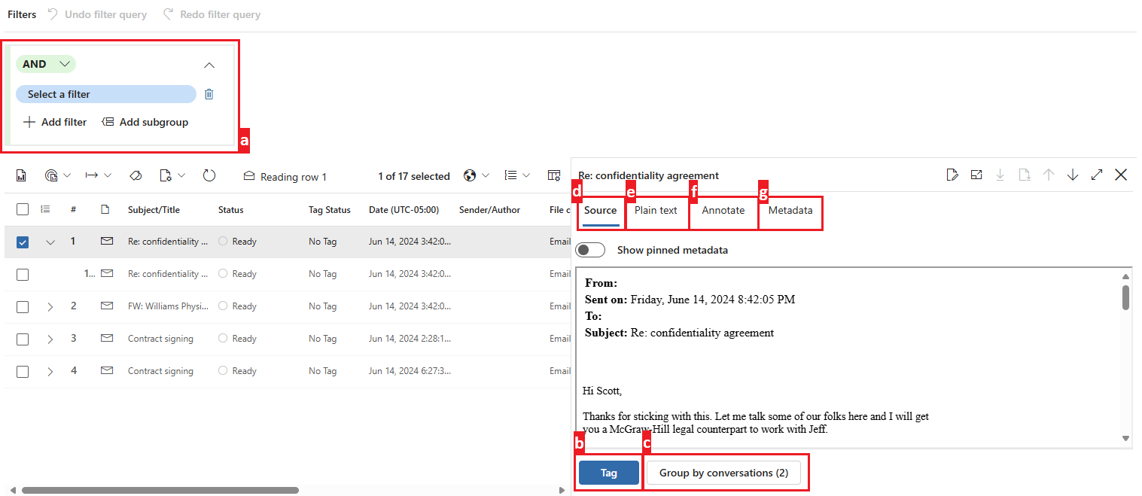Refresh the document list
This screenshot has height=496, width=1142.
point(209,175)
